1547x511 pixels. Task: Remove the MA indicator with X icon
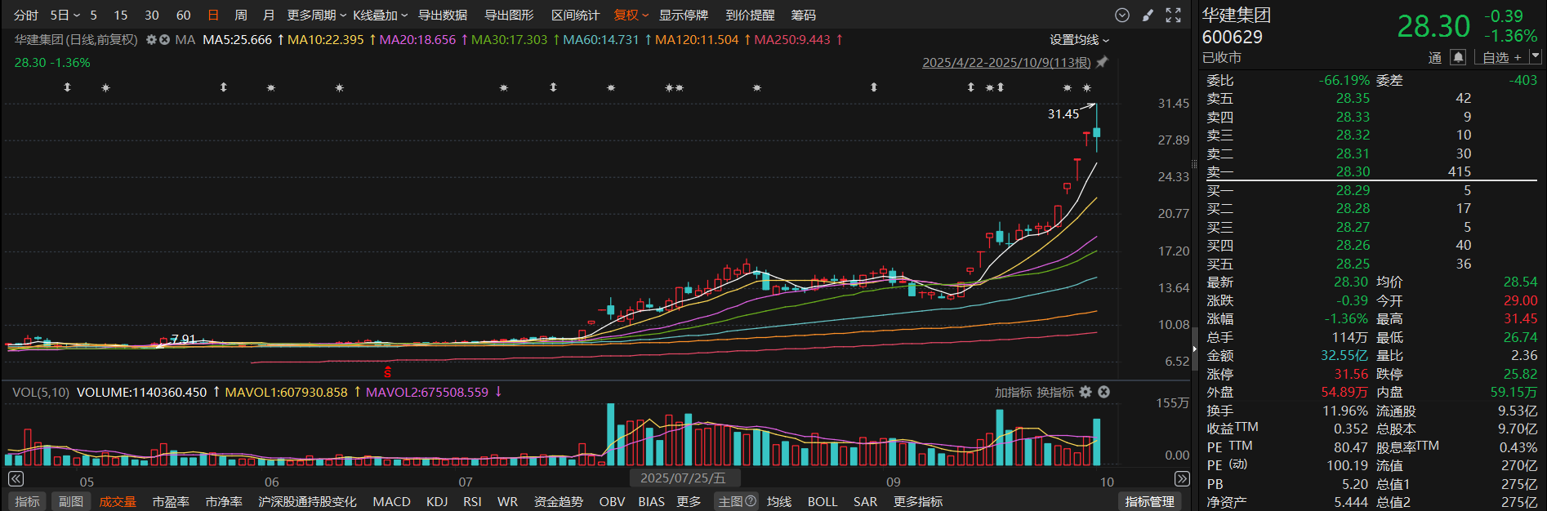(164, 40)
